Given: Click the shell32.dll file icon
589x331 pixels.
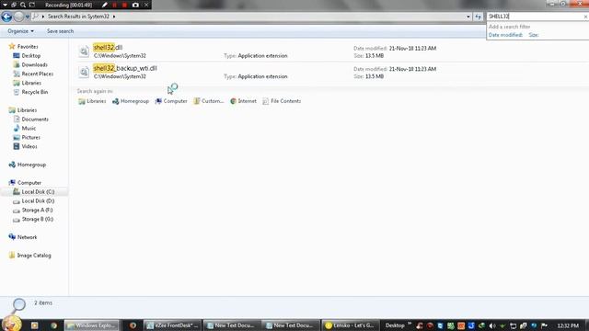Looking at the screenshot, I should coord(84,51).
